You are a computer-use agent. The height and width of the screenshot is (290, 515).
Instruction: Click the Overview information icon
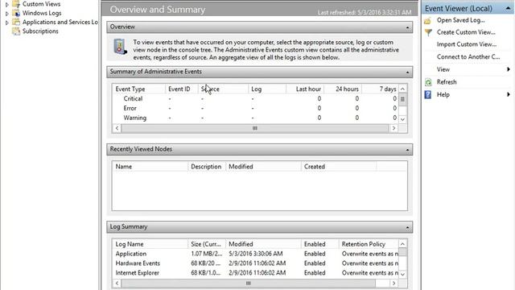click(x=120, y=47)
